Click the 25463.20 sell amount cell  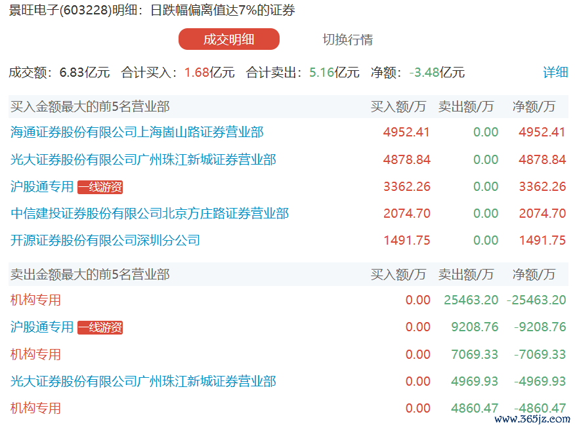[471, 300]
